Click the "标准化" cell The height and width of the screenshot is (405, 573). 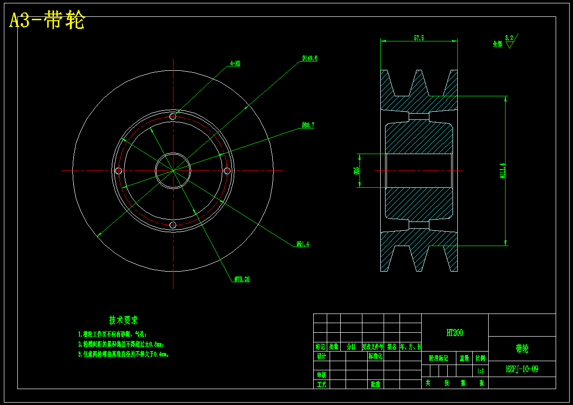point(376,356)
